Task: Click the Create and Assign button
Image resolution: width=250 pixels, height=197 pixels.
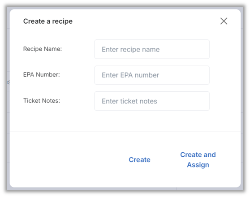Action: [198, 160]
